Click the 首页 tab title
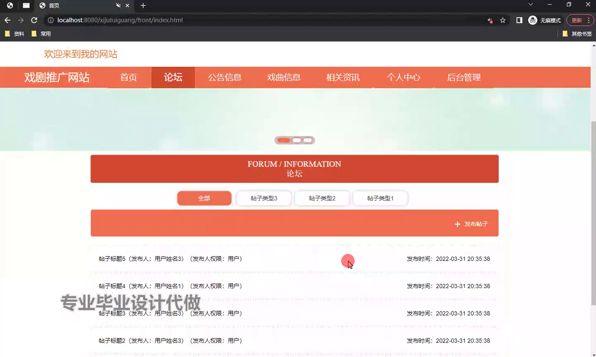Screen dimensions: 596x357 pyautogui.click(x=54, y=5)
